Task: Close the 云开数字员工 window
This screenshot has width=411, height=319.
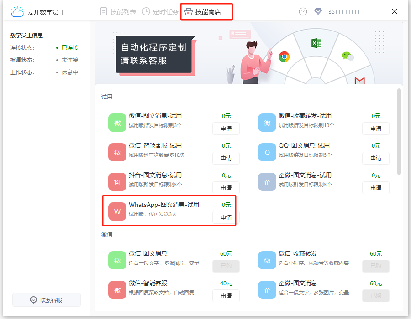Action: pos(395,11)
